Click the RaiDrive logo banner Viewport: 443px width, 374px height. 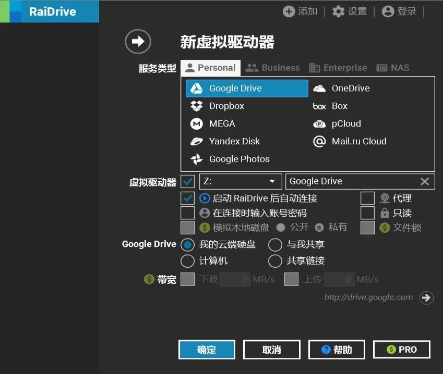[50, 11]
